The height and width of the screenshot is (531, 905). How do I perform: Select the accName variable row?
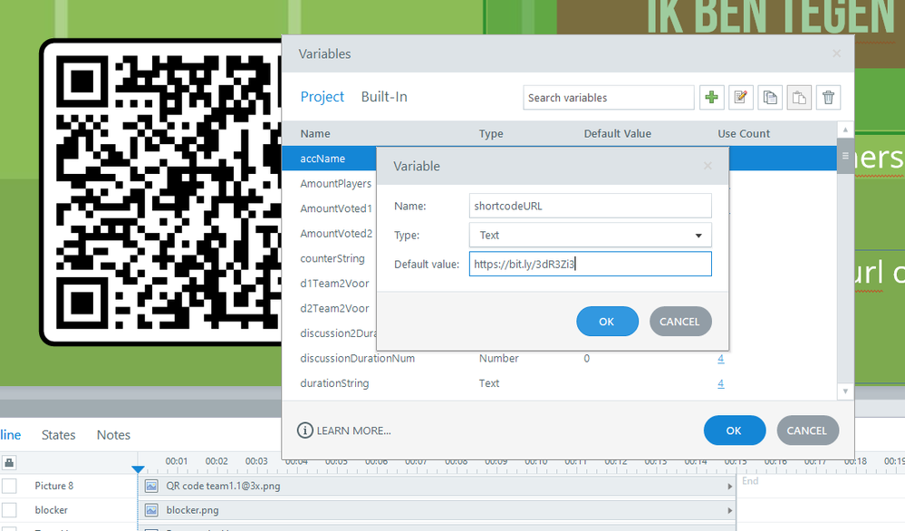(329, 159)
